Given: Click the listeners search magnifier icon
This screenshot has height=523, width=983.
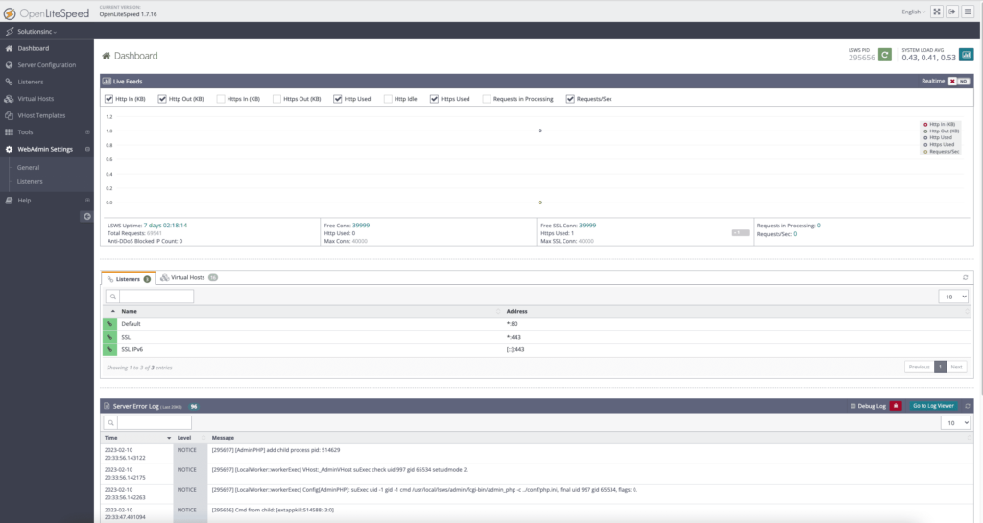Looking at the screenshot, I should (113, 297).
